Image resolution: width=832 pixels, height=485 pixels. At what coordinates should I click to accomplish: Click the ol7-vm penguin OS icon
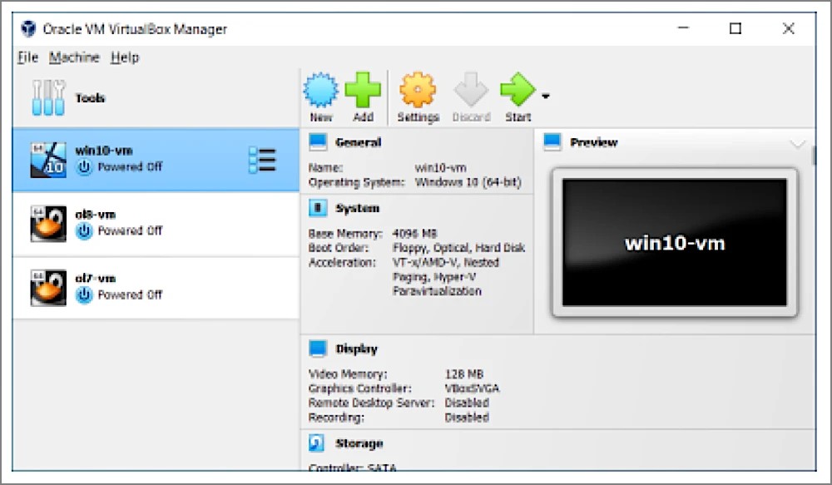pos(48,288)
